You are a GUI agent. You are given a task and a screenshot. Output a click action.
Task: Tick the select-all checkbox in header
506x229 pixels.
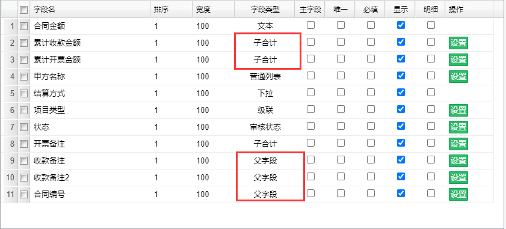point(23,10)
